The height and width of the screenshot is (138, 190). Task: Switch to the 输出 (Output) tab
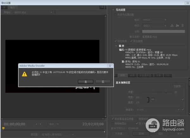point(13,7)
